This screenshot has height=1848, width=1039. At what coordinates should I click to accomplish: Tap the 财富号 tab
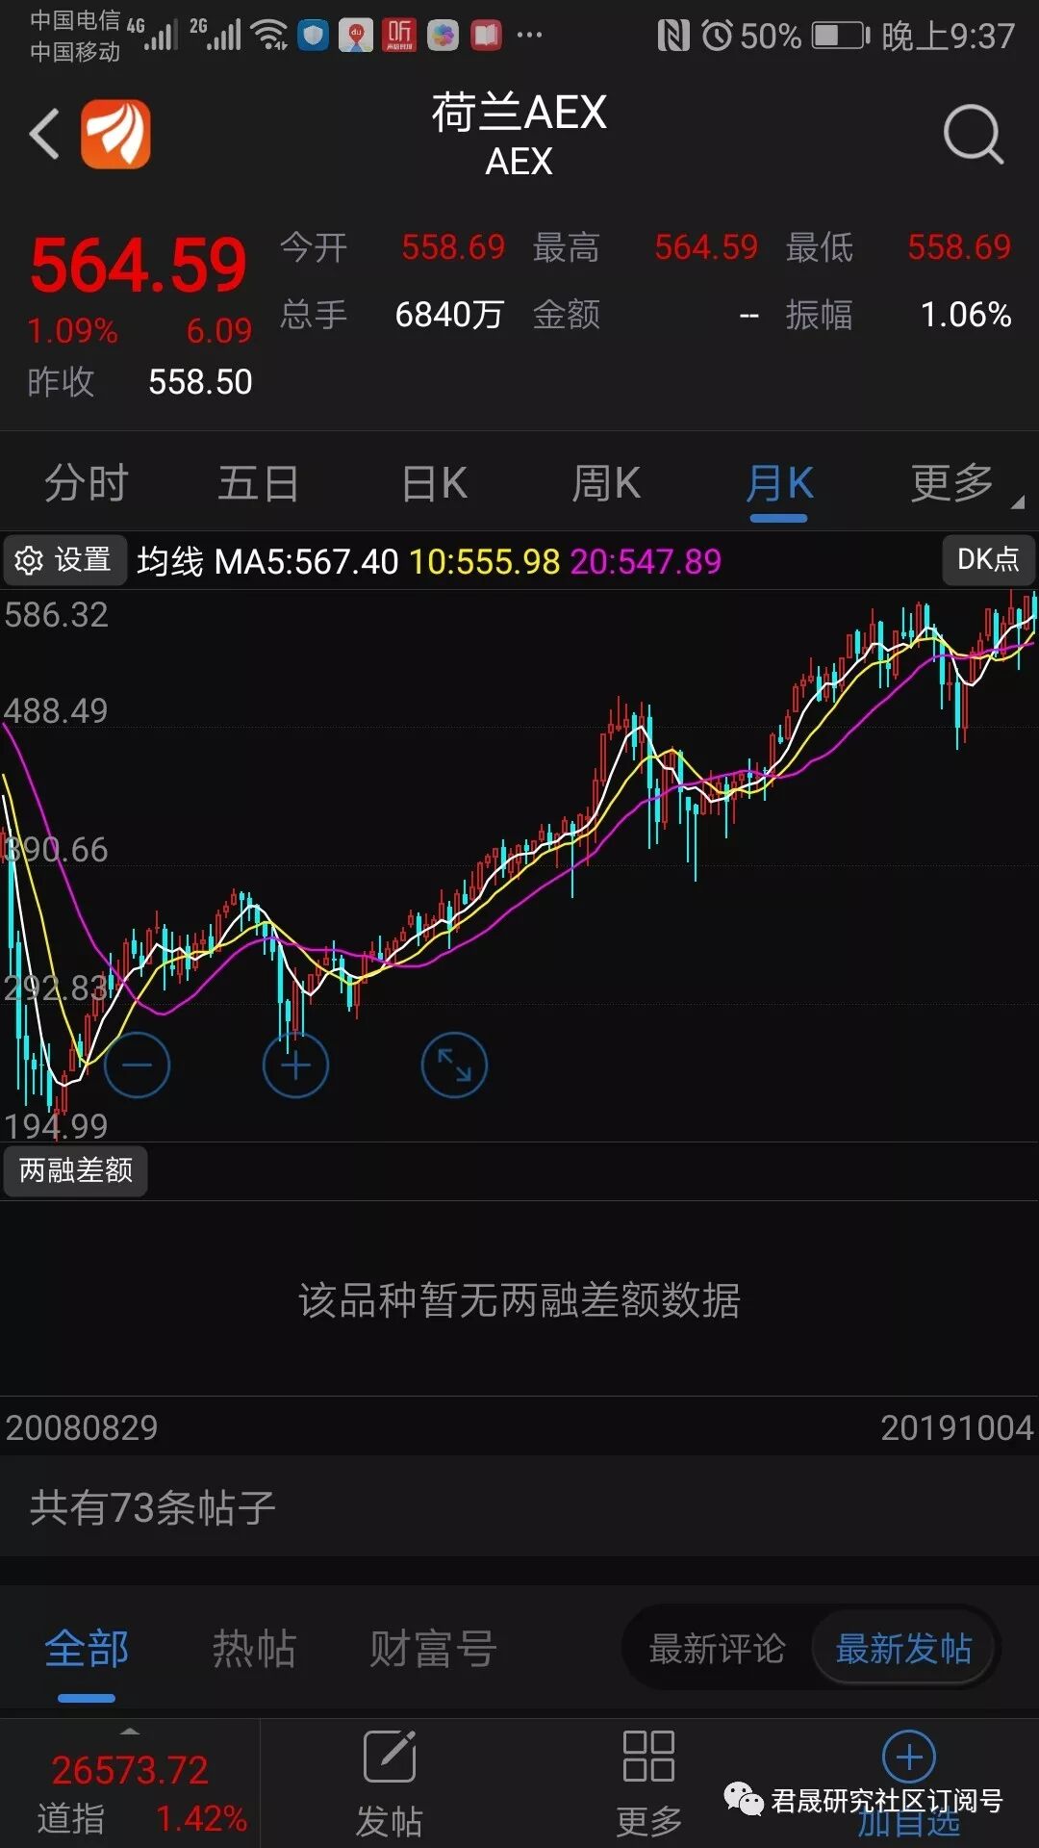click(434, 1649)
